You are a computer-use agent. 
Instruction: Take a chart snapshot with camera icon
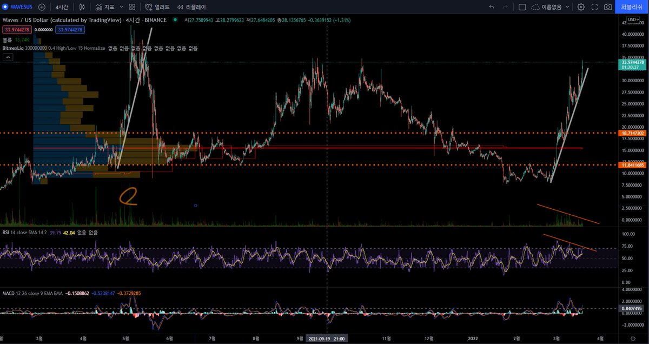pos(608,8)
